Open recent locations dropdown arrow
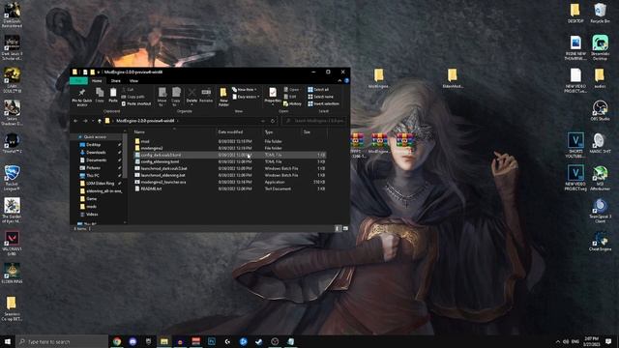The image size is (619, 348). 93,121
